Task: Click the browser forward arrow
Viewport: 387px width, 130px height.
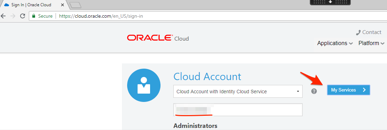Action: [x=13, y=16]
